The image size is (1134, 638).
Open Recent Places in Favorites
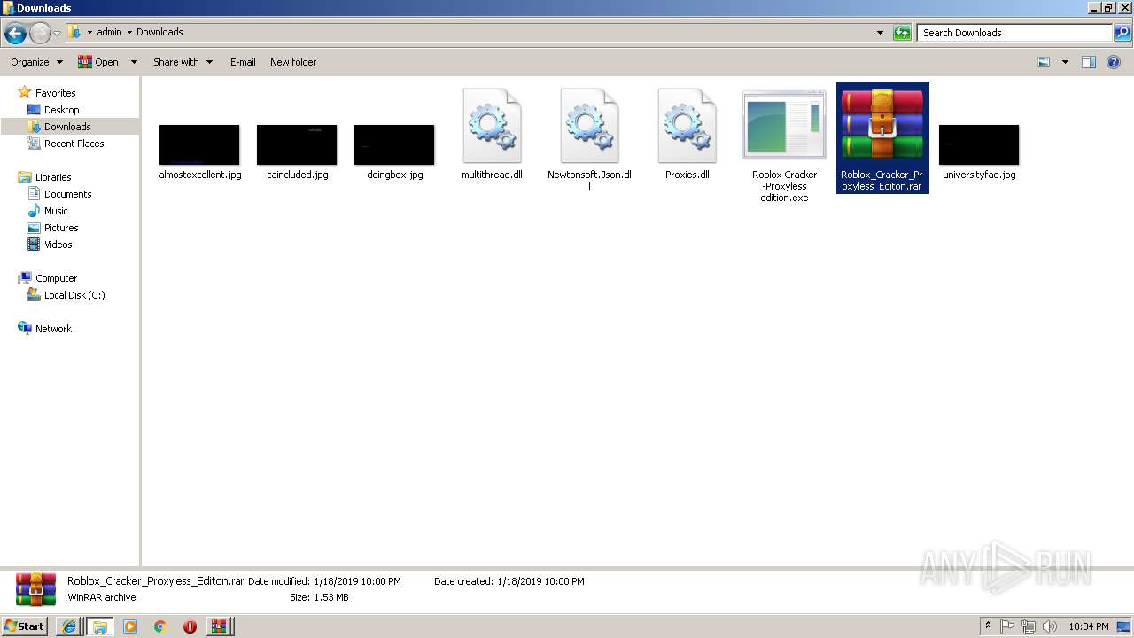tap(74, 144)
